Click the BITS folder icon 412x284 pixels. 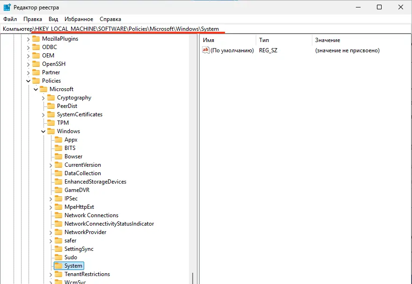58,148
